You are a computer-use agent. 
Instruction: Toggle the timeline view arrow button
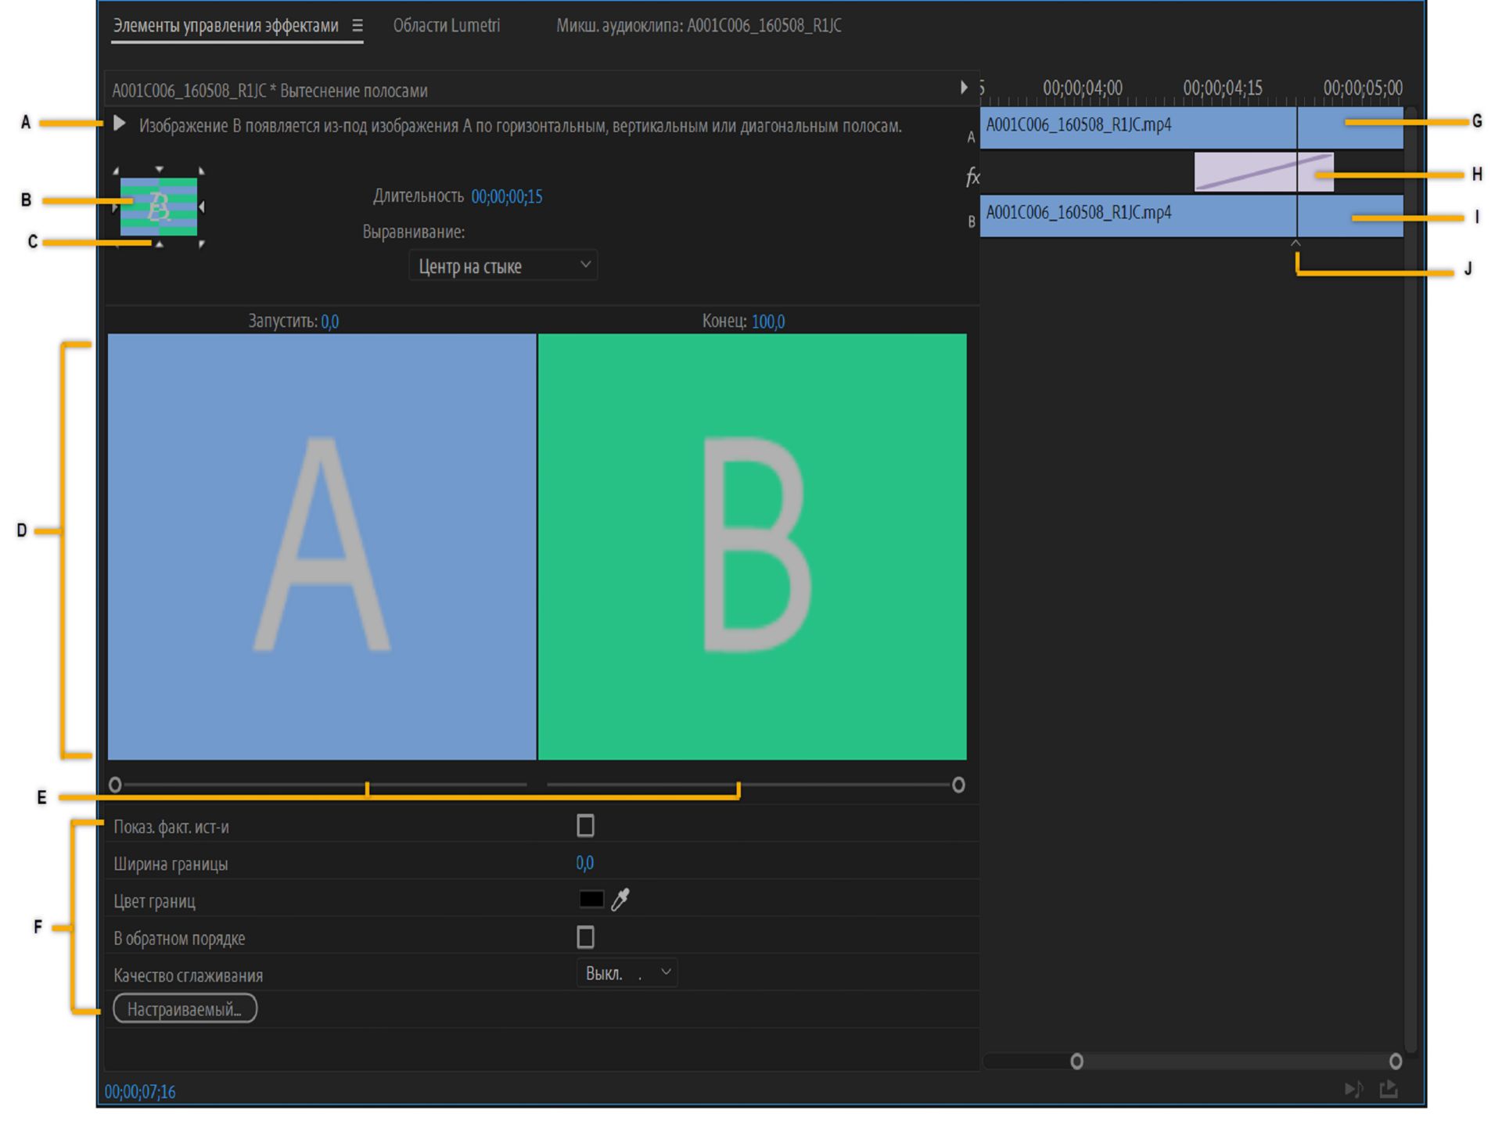964,88
